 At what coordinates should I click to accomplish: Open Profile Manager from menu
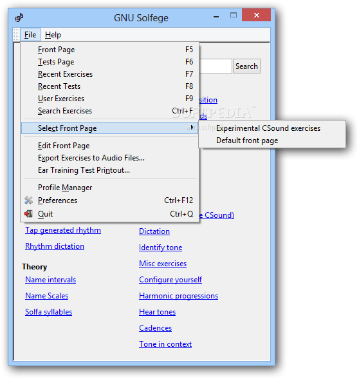[110, 188]
